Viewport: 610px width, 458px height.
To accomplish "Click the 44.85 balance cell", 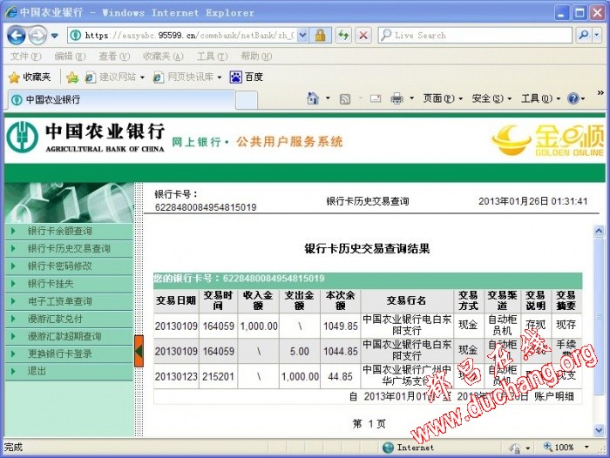I will (x=341, y=376).
